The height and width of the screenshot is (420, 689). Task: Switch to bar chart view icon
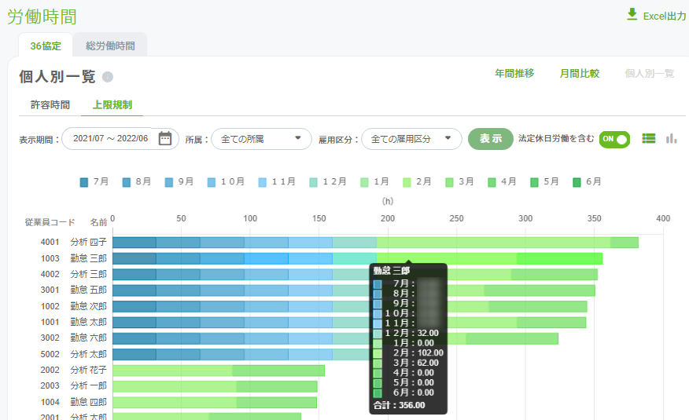671,138
